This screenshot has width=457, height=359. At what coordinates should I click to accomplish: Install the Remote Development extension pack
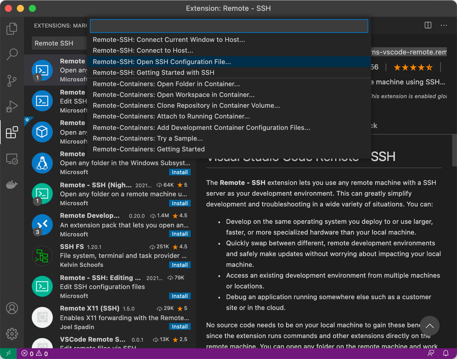pos(180,234)
